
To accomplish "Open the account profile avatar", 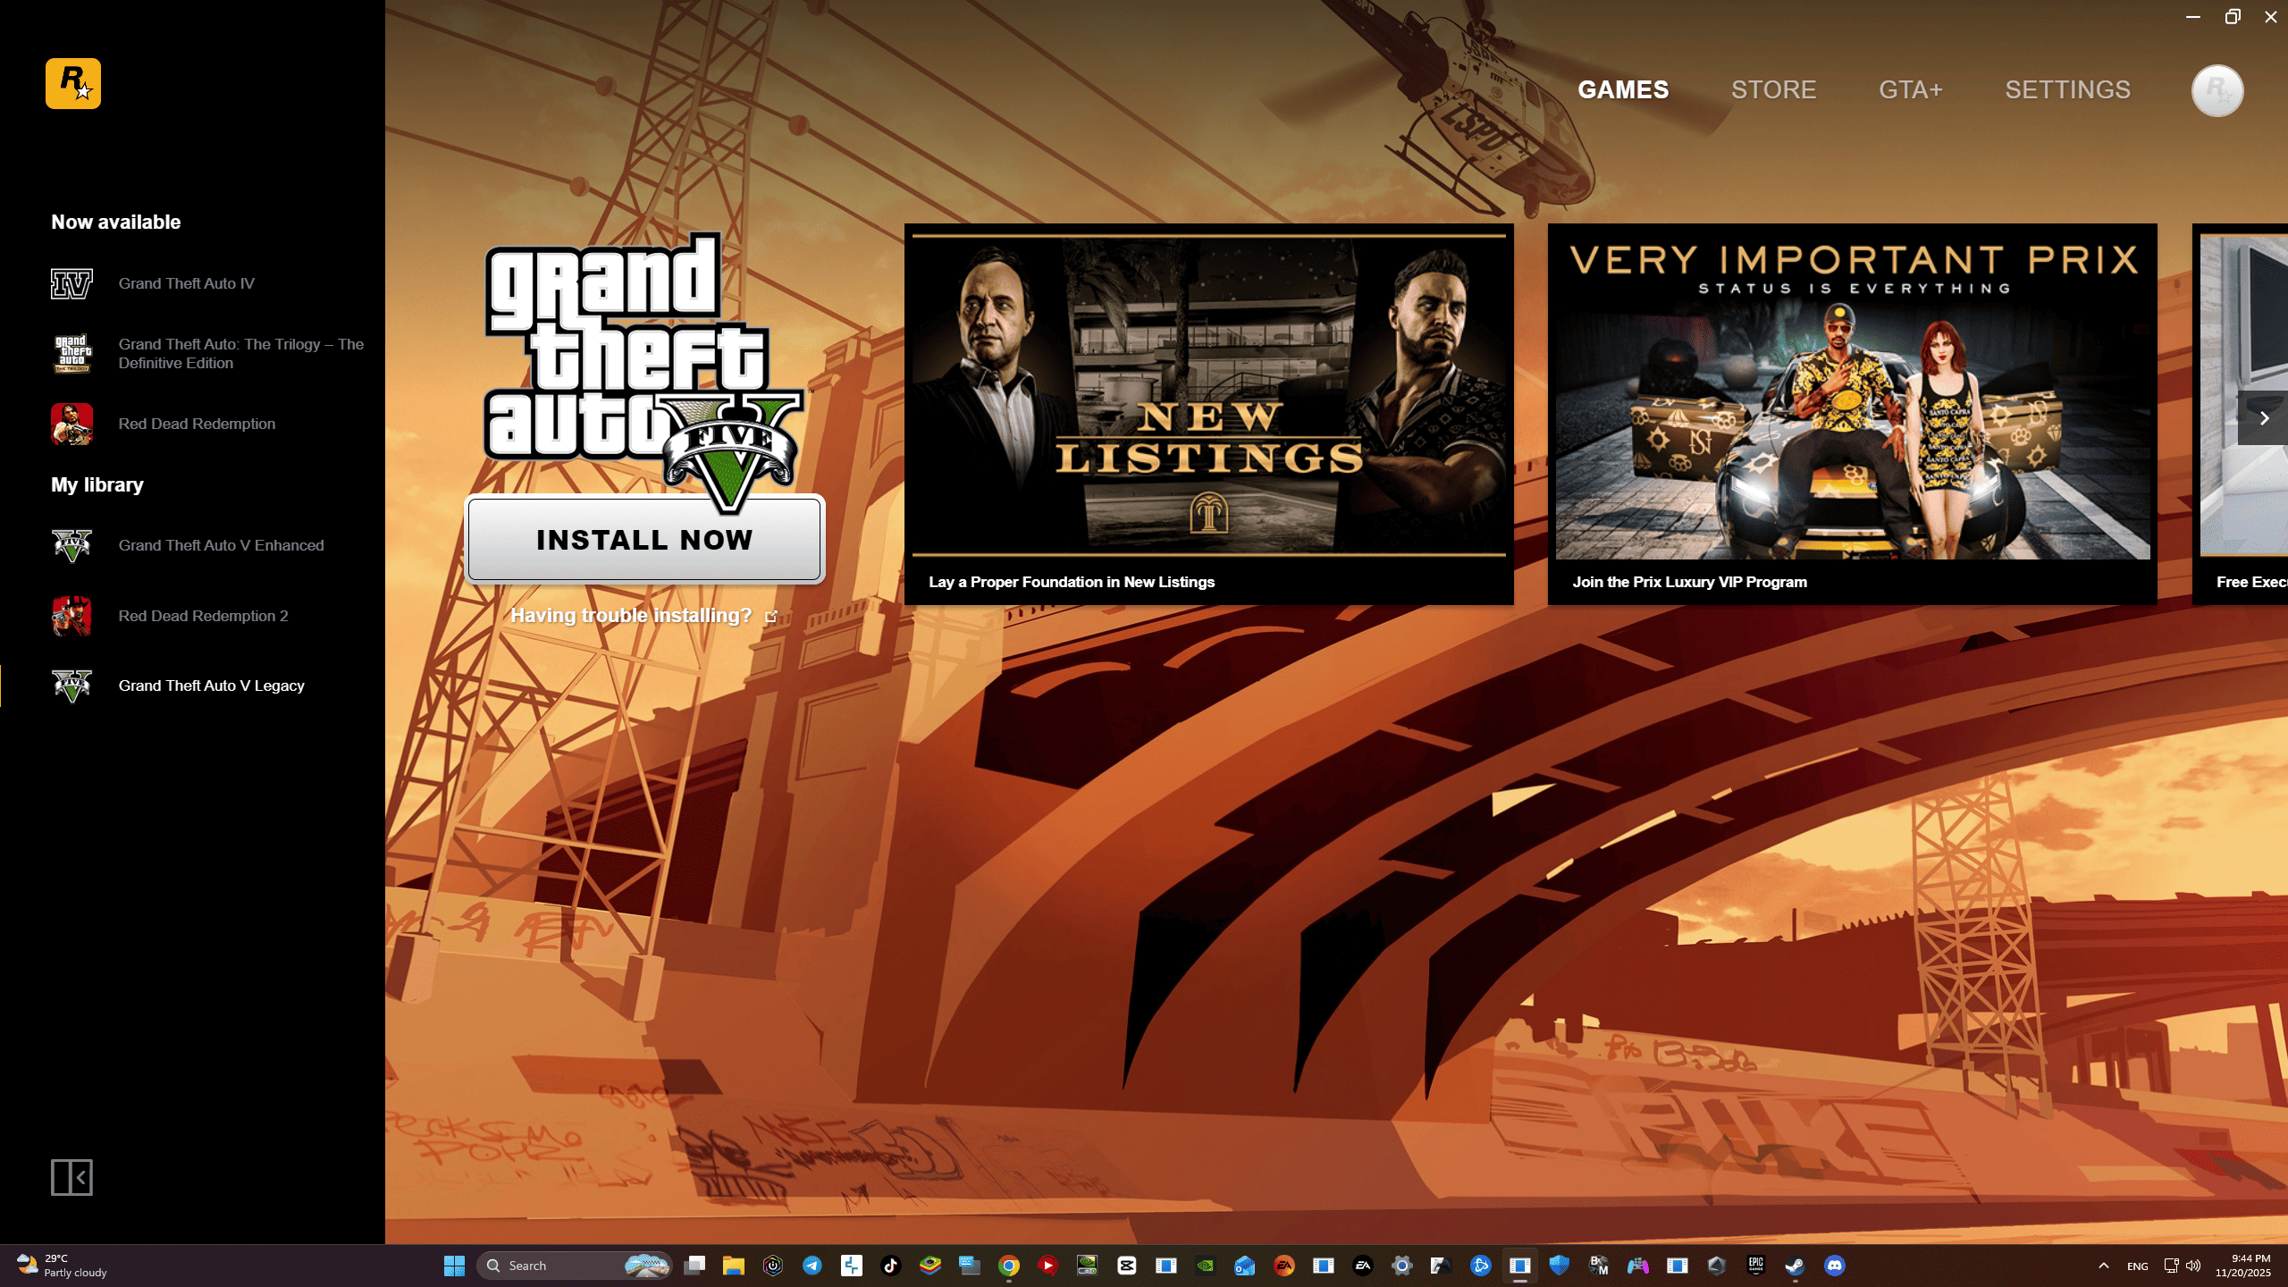I will [2216, 90].
